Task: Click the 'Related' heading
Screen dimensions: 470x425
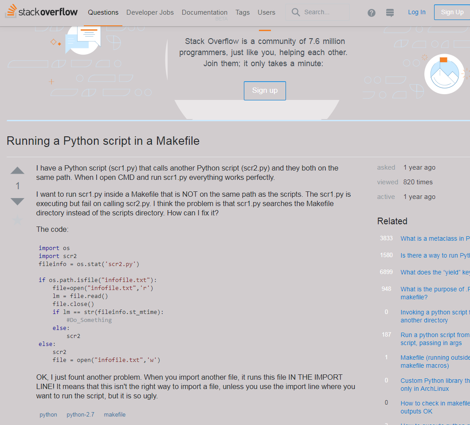Action: [392, 221]
